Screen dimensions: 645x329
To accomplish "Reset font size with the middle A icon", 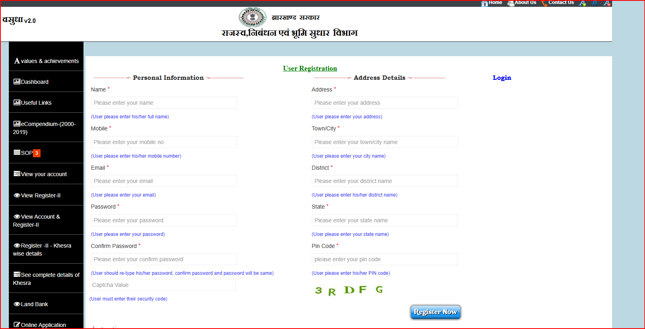I will (595, 3).
